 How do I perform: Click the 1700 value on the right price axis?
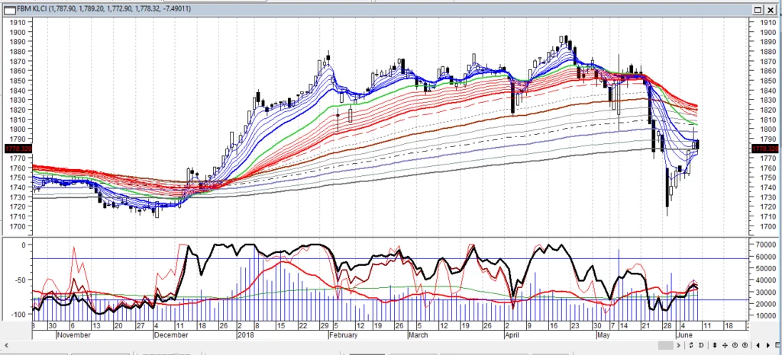767,227
